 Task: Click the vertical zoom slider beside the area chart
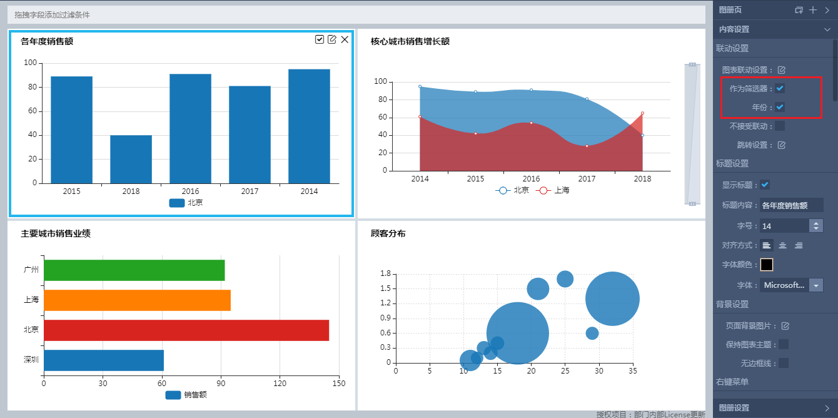[x=692, y=134]
